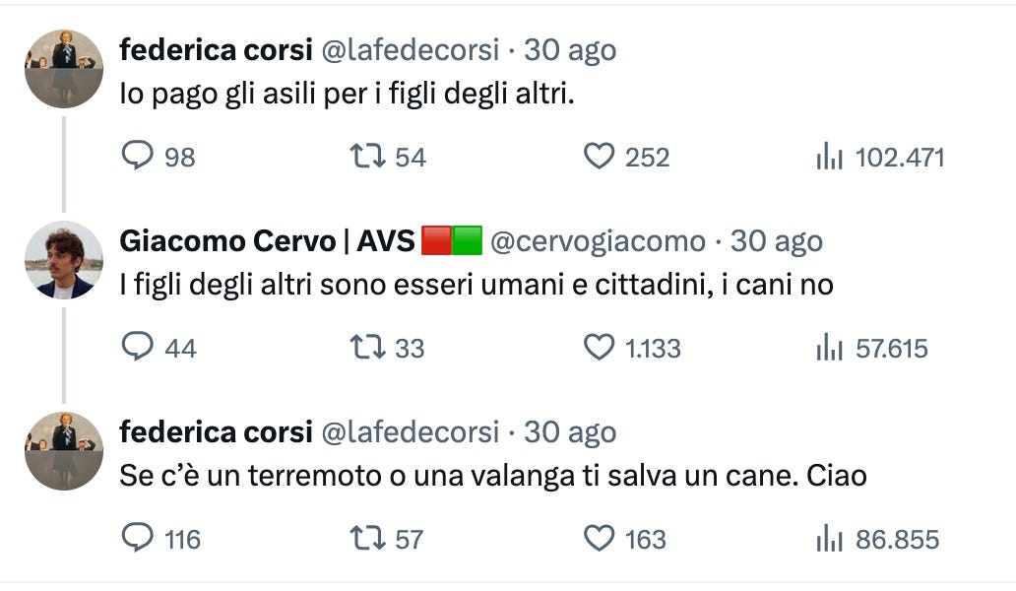1016x591 pixels.
Task: Open view count 57.615 analytics
Action: [829, 348]
